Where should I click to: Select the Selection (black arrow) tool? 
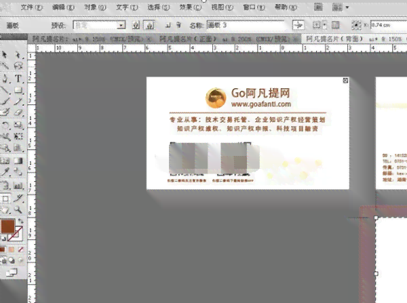[x=5, y=55]
